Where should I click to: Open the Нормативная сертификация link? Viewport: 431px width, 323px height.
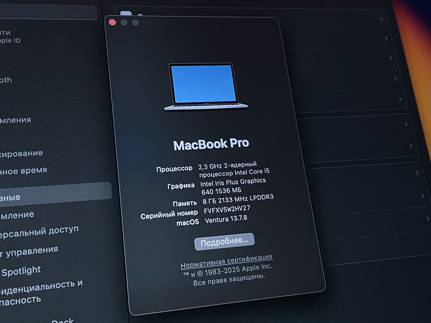pos(226,261)
